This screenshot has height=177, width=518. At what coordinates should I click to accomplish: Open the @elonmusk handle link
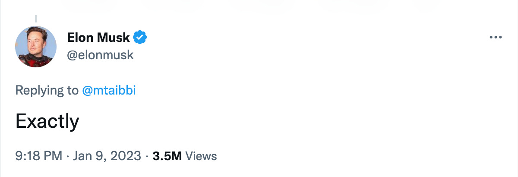click(100, 55)
